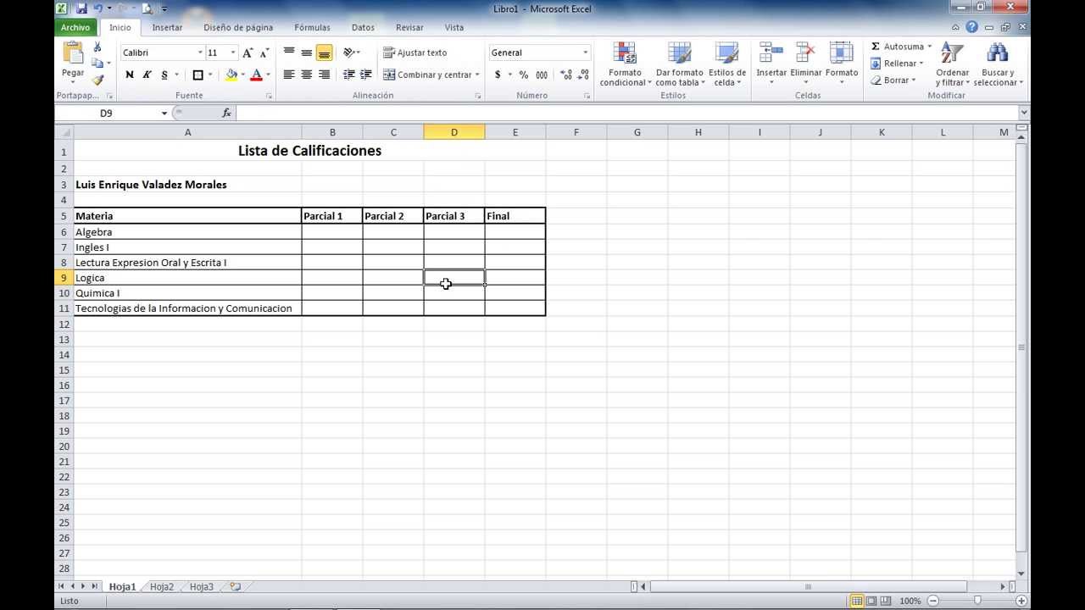
Task: Switch to Page Layout view button
Action: click(871, 601)
